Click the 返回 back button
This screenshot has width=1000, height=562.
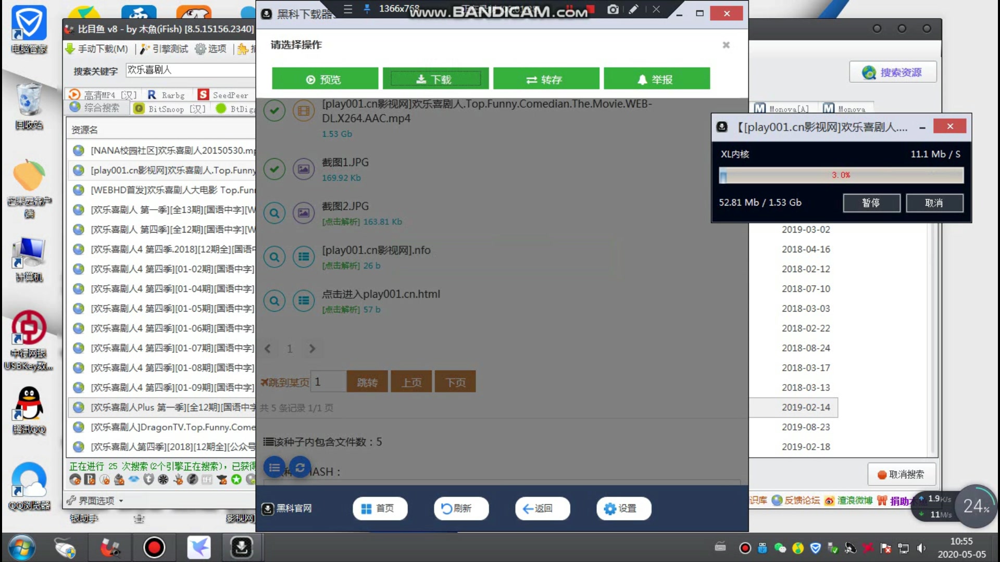(542, 508)
